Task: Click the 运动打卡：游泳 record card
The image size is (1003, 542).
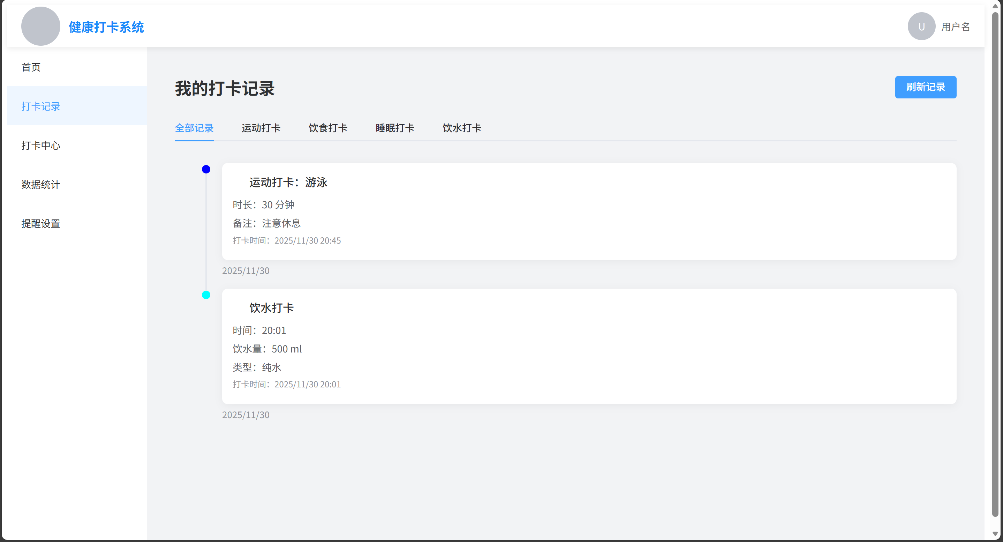Action: coord(589,211)
